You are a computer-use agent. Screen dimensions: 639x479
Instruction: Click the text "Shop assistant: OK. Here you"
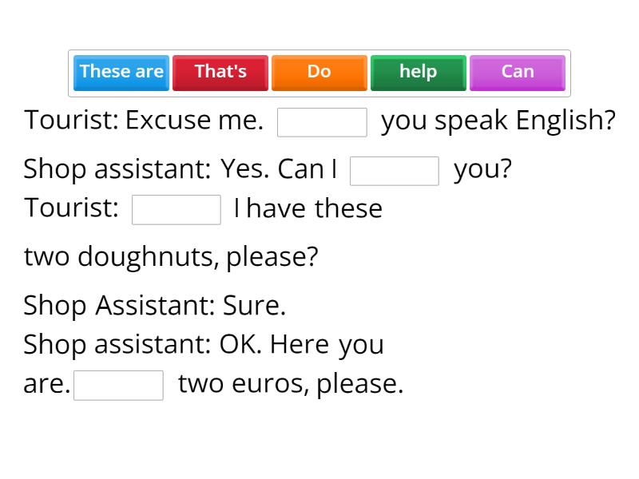(x=204, y=344)
